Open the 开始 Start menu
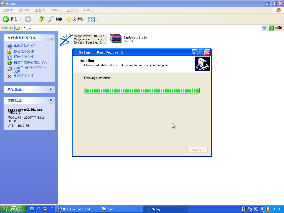Image resolution: width=284 pixels, height=213 pixels. point(13,209)
